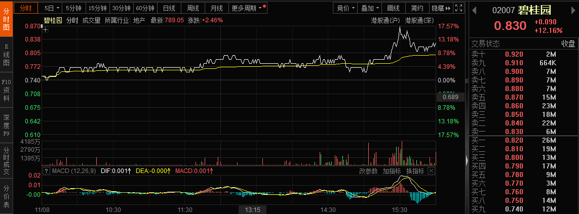Select the 卖一 0.830 order row
The image size is (579, 214).
coord(524,132)
